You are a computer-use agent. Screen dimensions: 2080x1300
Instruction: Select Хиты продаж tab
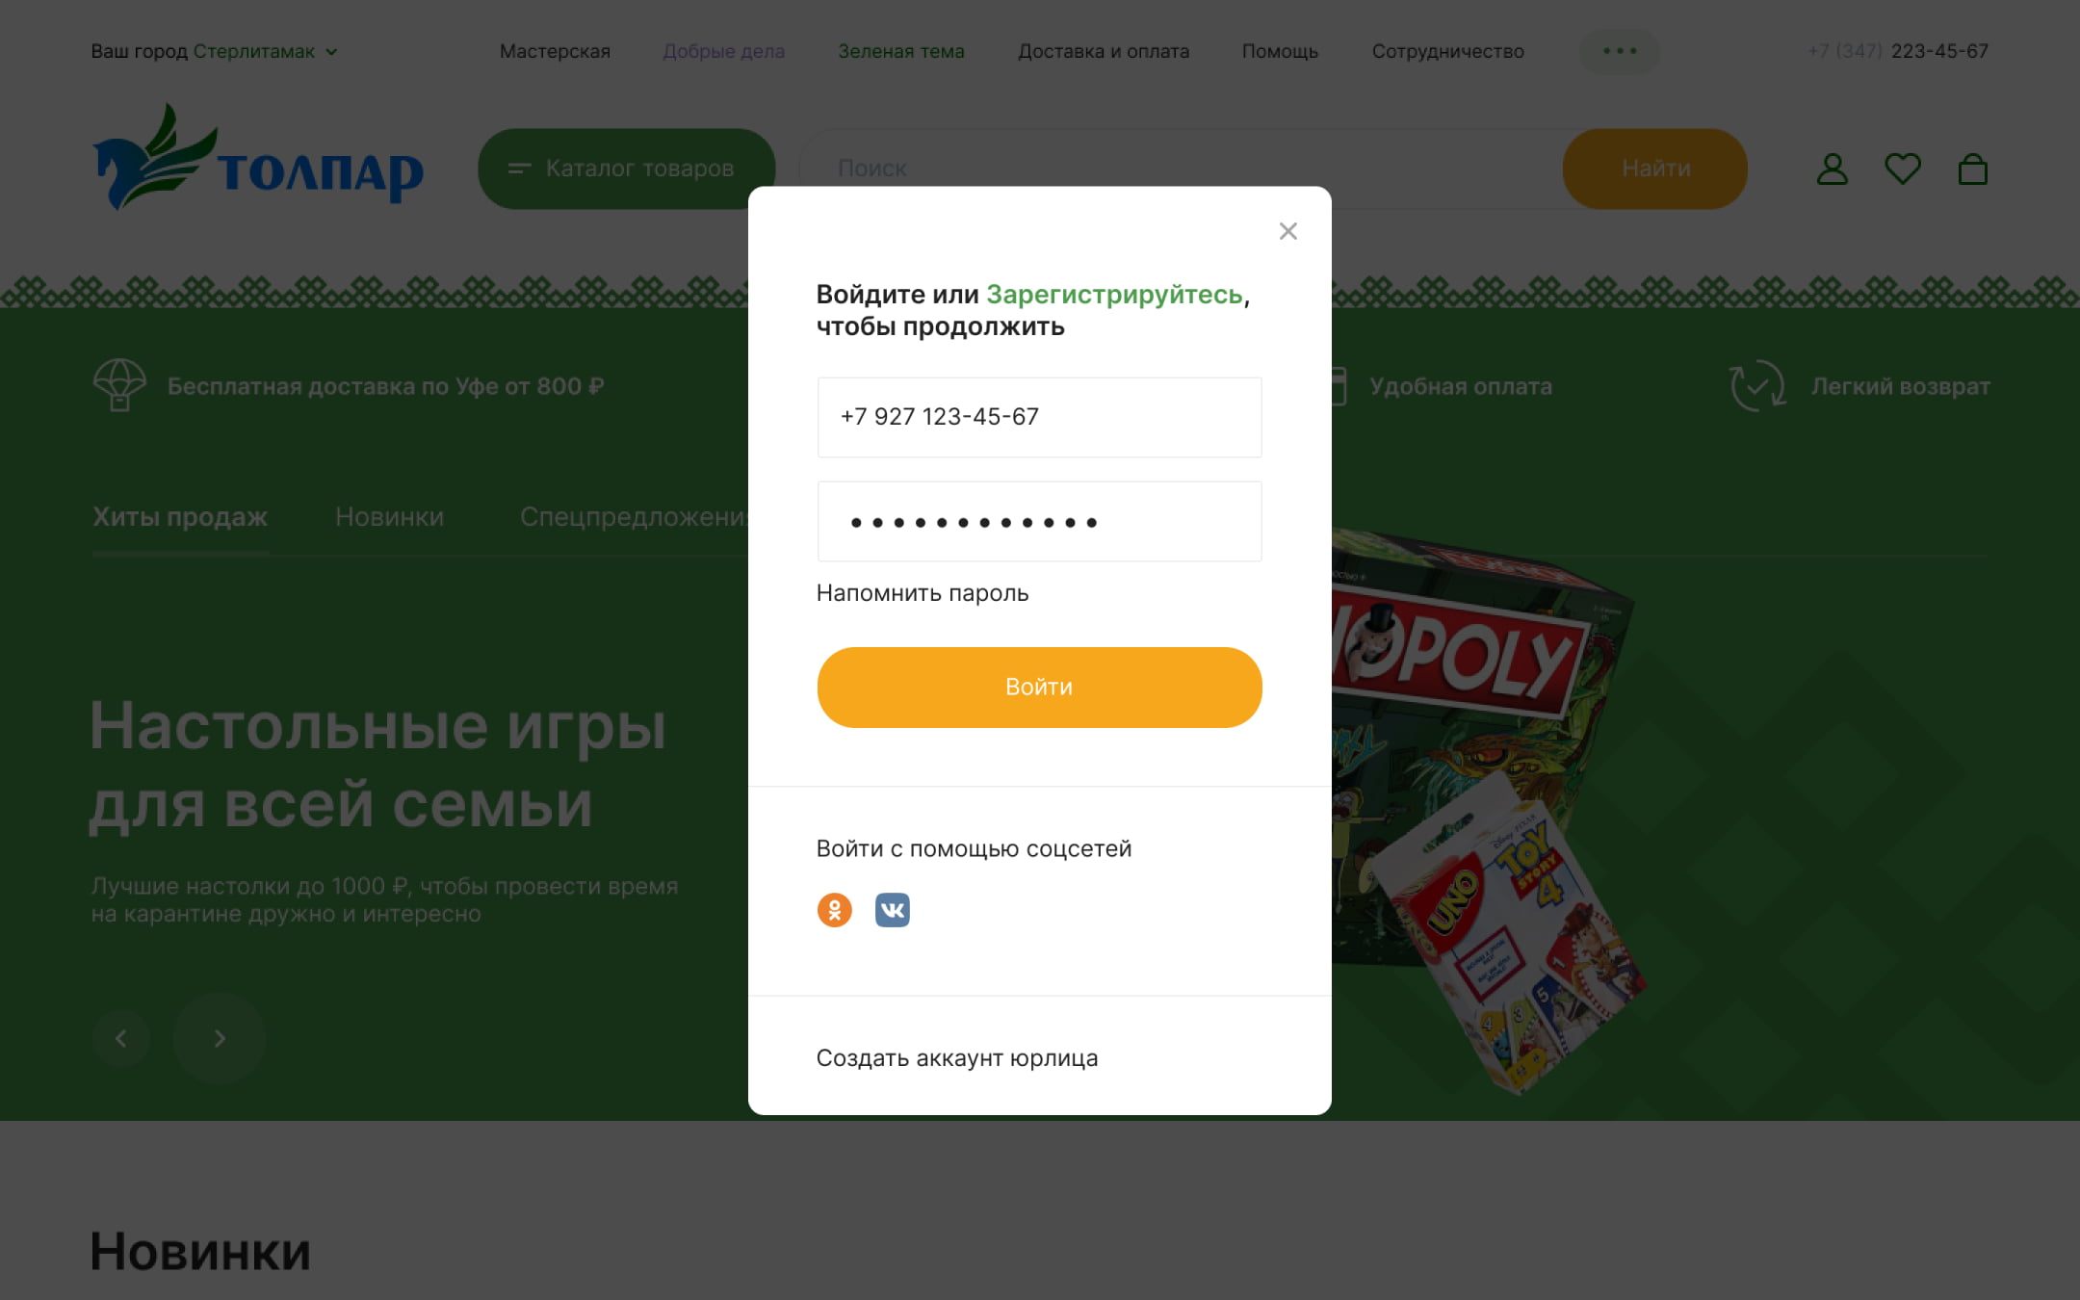tap(180, 517)
